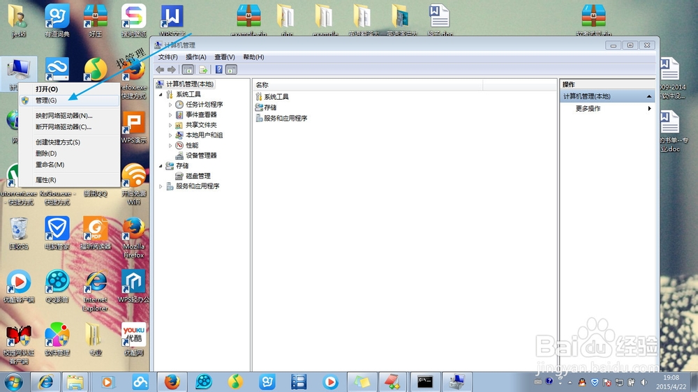Open the 帮助(H) menu

click(253, 57)
